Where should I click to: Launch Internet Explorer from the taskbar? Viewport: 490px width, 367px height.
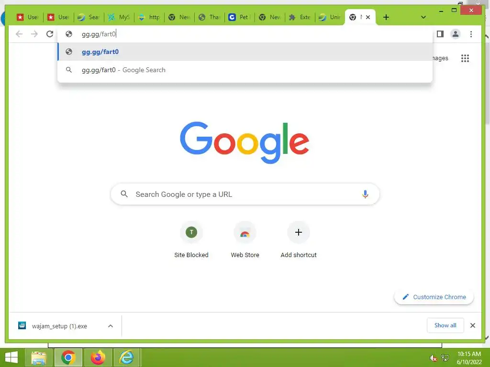tap(127, 357)
